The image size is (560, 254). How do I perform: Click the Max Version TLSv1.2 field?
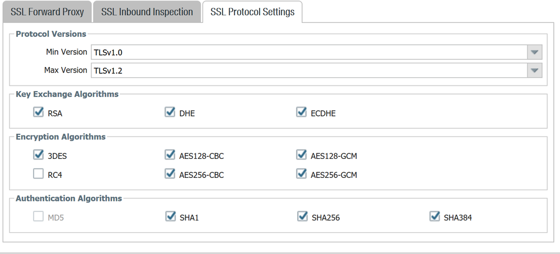[308, 70]
